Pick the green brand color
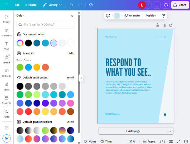 20,67
